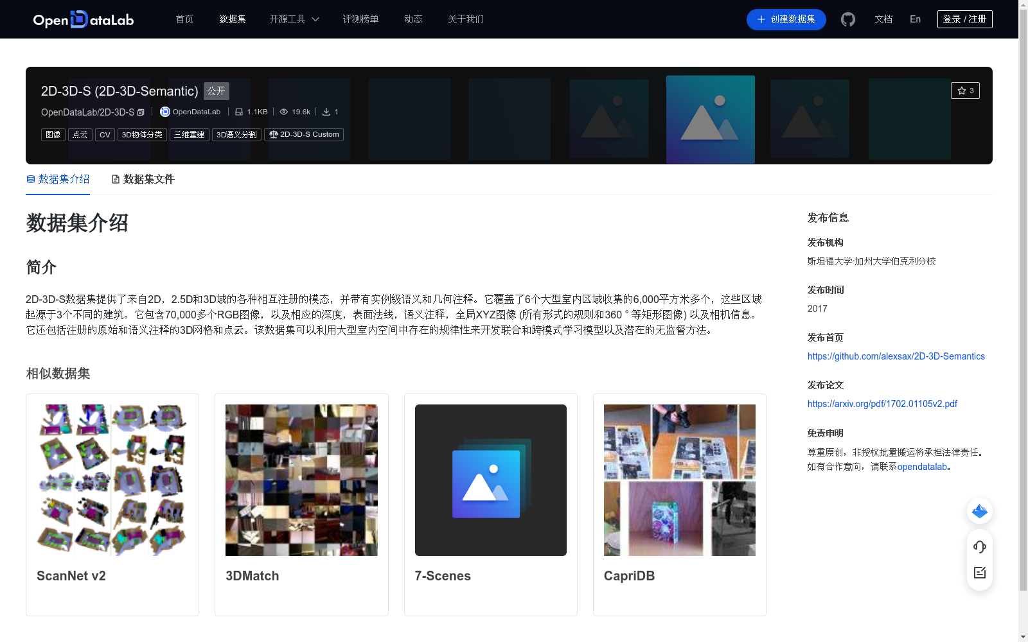Click the ScanNet v2 title text
Screen dimensions: 1028x642
tap(71, 576)
